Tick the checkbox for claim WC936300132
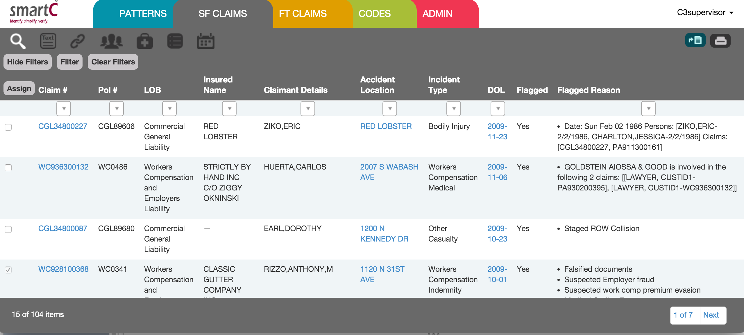Image resolution: width=744 pixels, height=335 pixels. 8,168
